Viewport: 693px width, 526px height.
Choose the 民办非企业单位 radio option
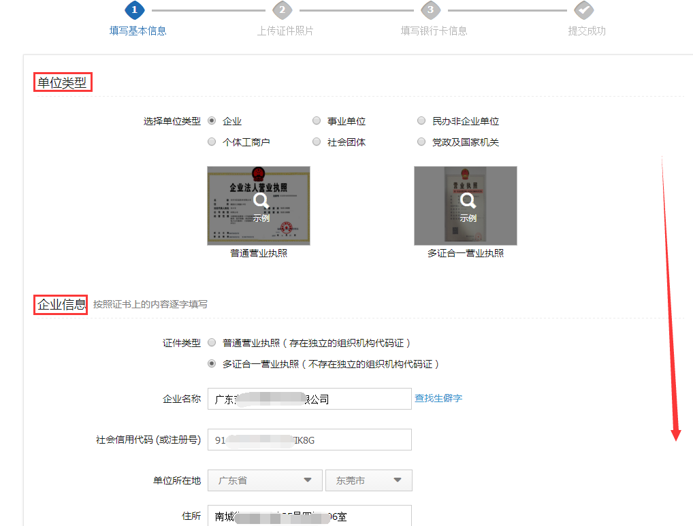[x=421, y=120]
